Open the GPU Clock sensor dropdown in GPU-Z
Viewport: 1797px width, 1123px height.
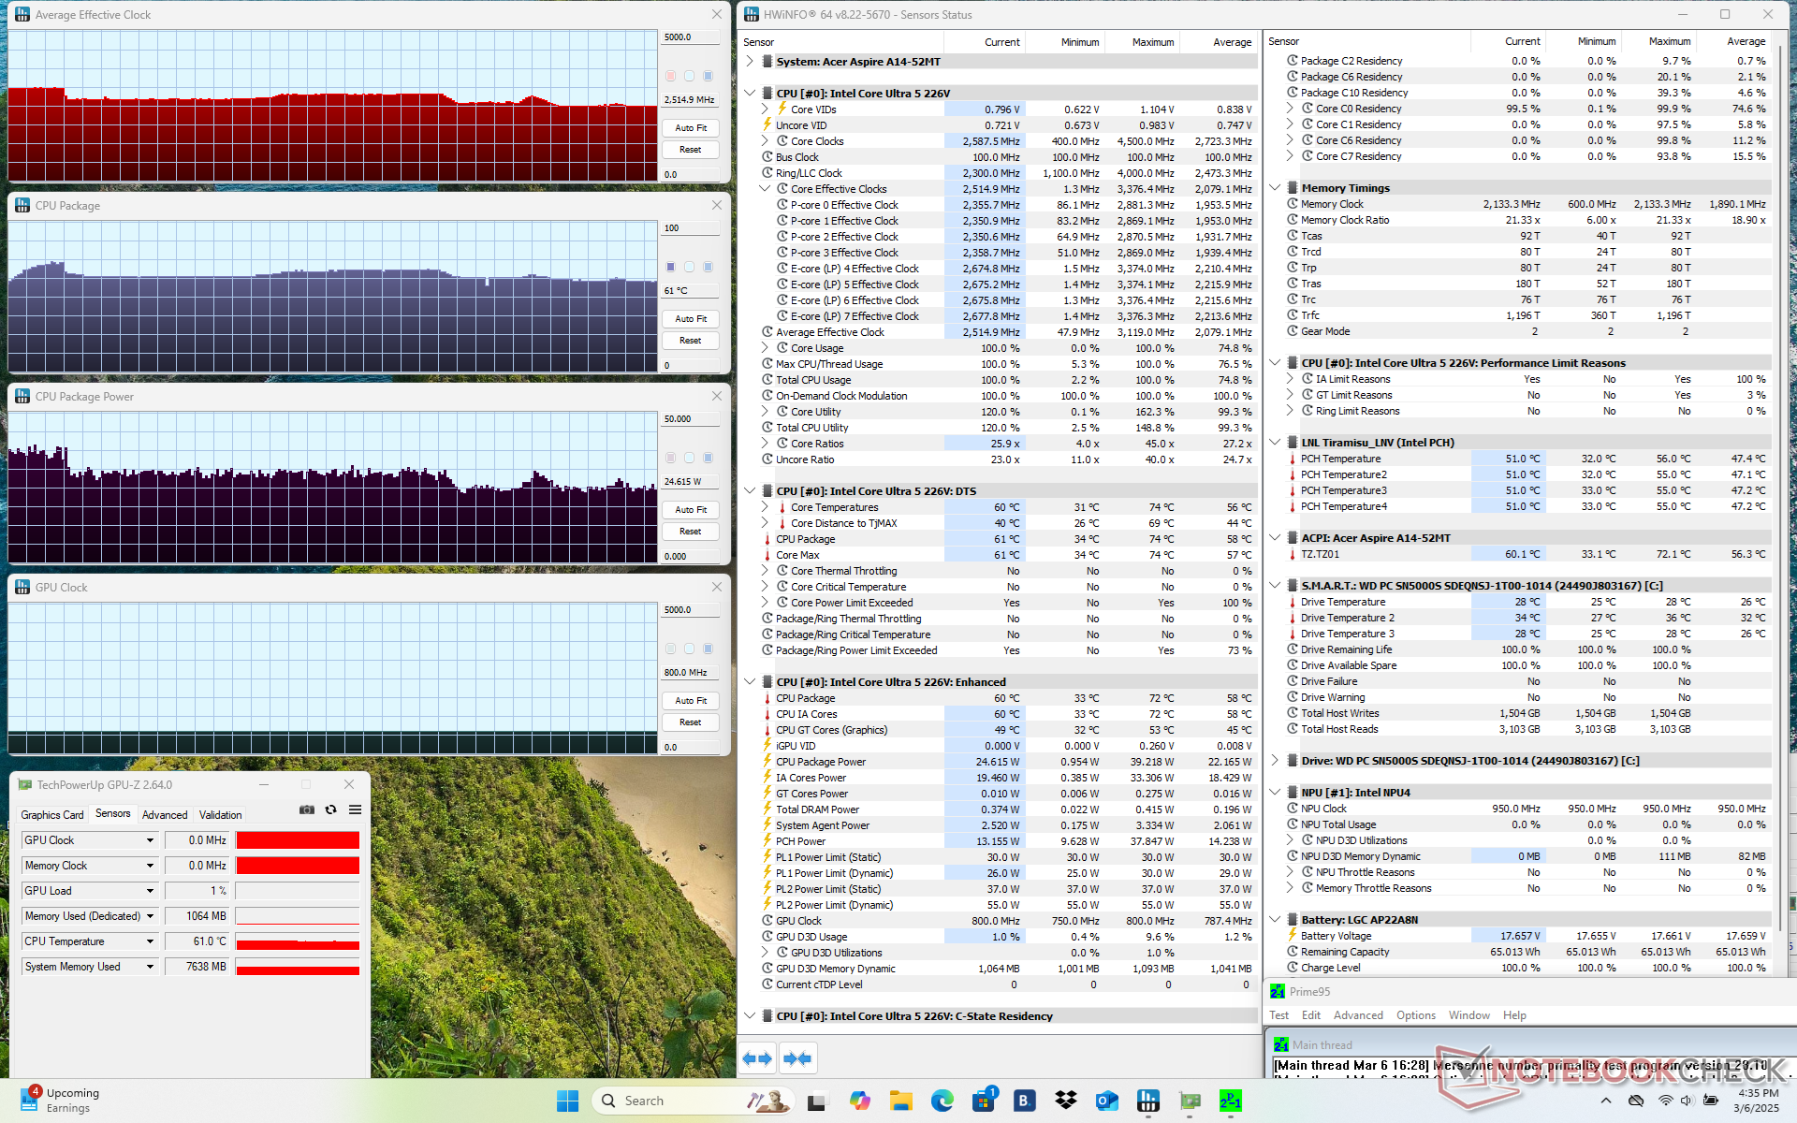coord(150,840)
